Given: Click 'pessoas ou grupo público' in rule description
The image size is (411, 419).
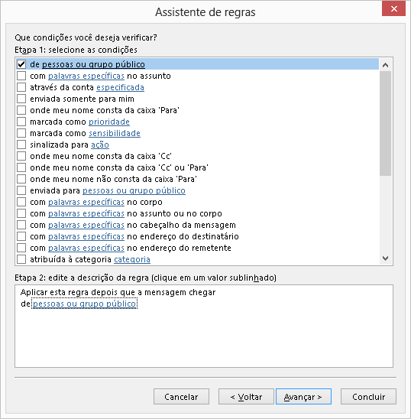Looking at the screenshot, I should (84, 304).
